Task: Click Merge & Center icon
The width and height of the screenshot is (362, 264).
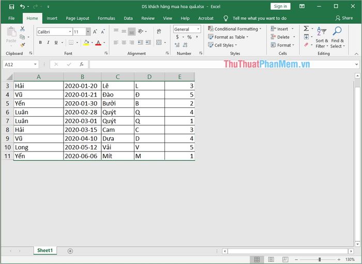Action: 159,42
